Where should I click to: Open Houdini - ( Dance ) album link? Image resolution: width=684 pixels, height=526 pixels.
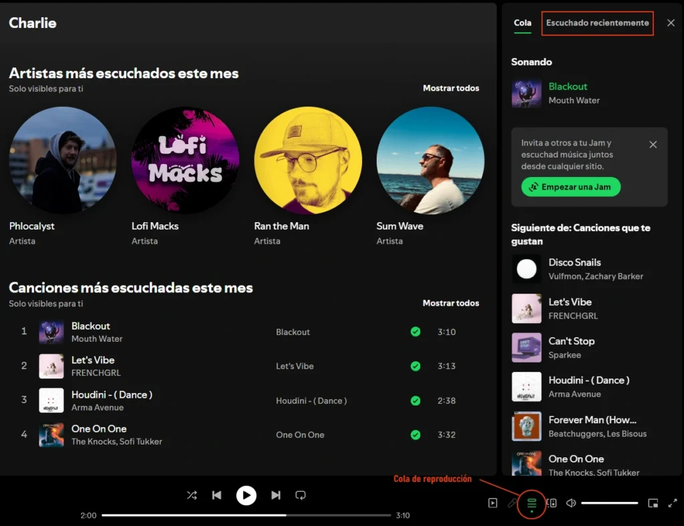[311, 401]
